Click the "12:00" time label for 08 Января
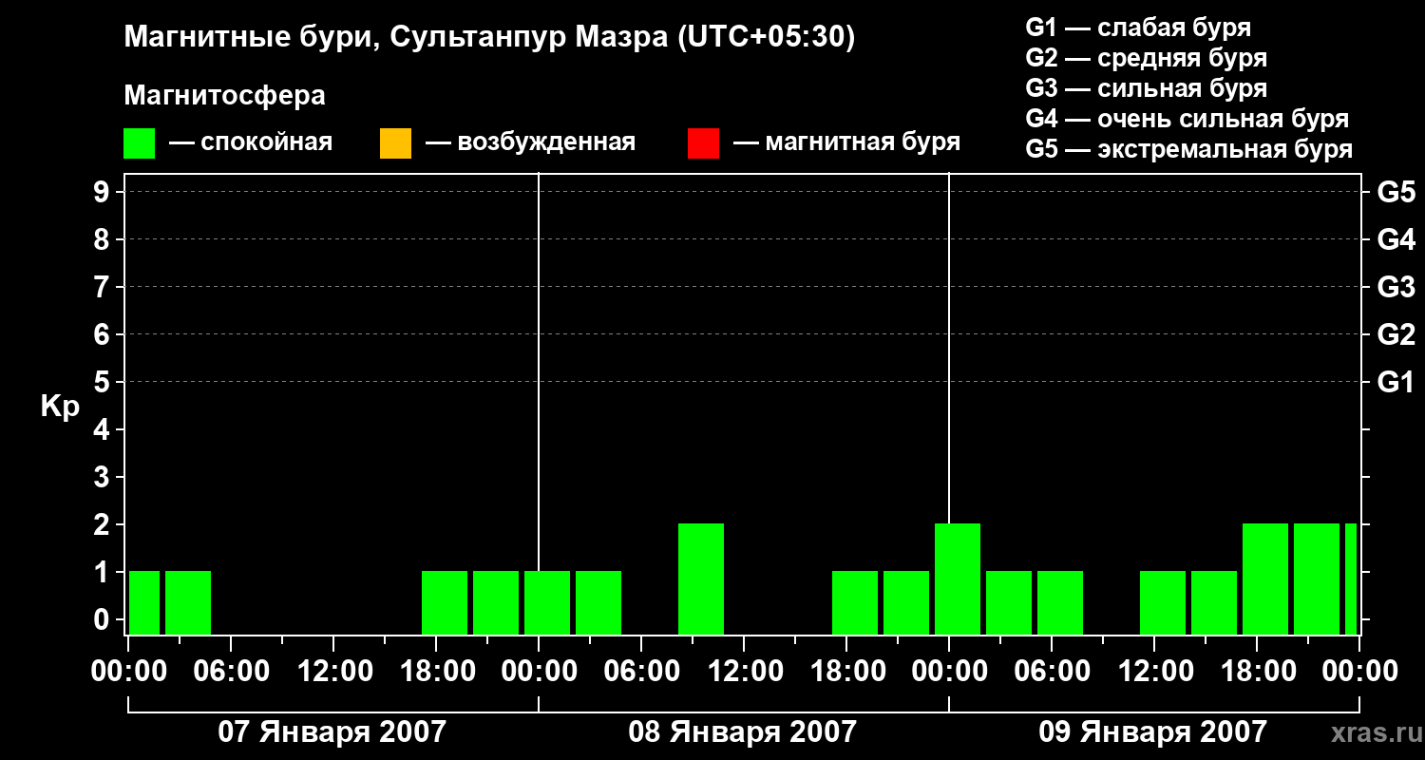Viewport: 1425px width, 760px height. click(744, 671)
